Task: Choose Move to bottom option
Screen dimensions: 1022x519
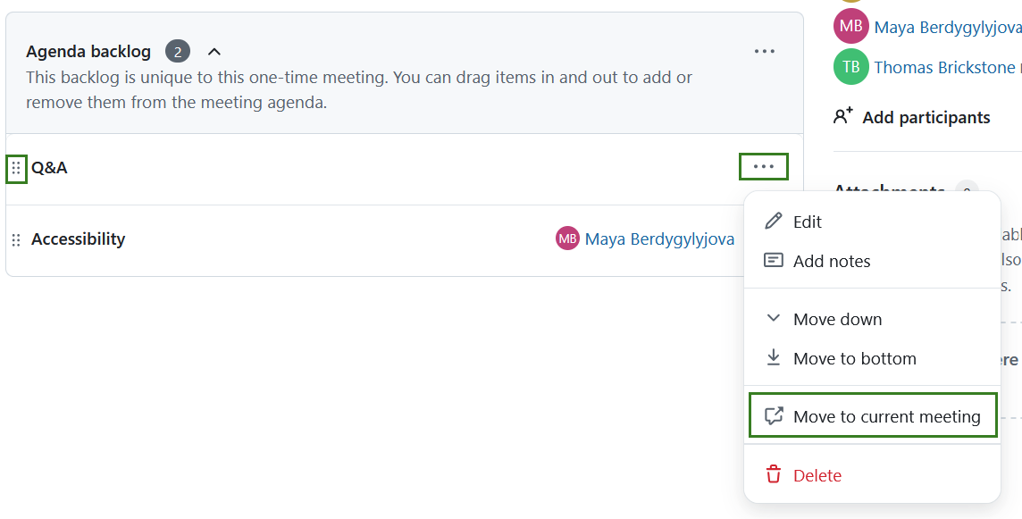Action: [x=854, y=358]
